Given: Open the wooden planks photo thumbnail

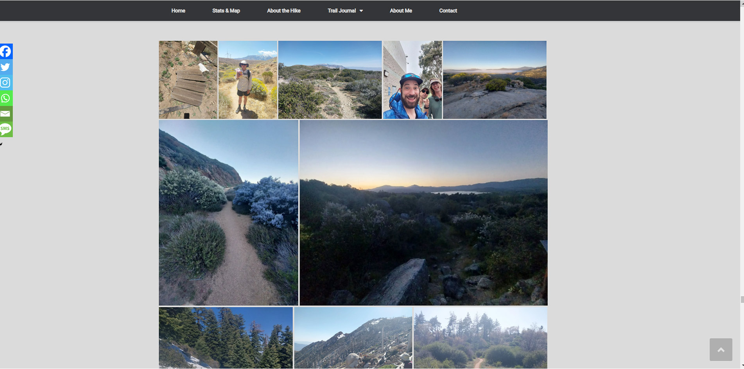Looking at the screenshot, I should 188,80.
